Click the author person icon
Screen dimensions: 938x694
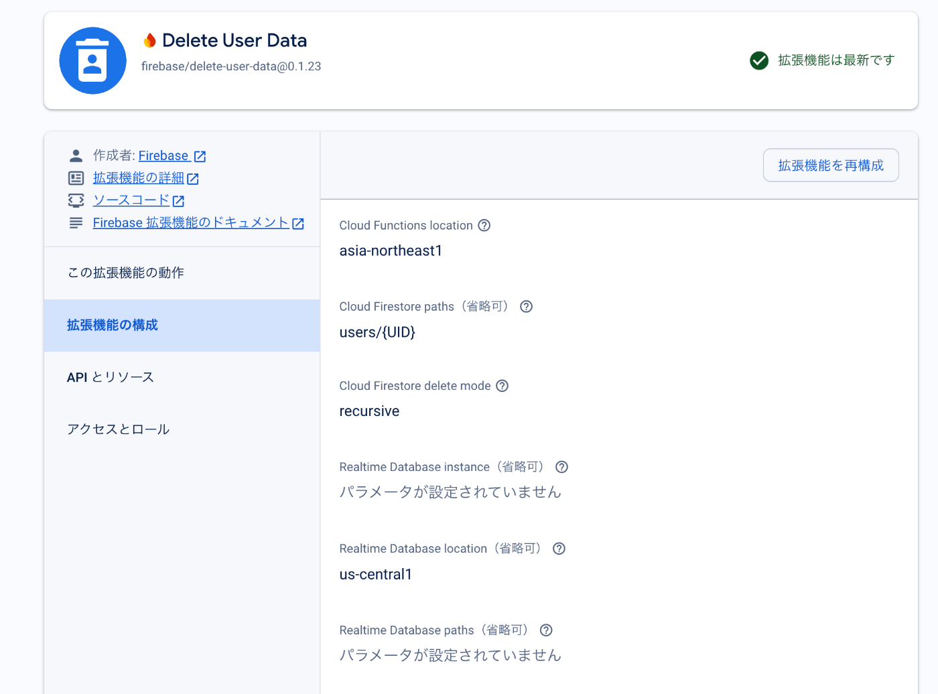(76, 155)
